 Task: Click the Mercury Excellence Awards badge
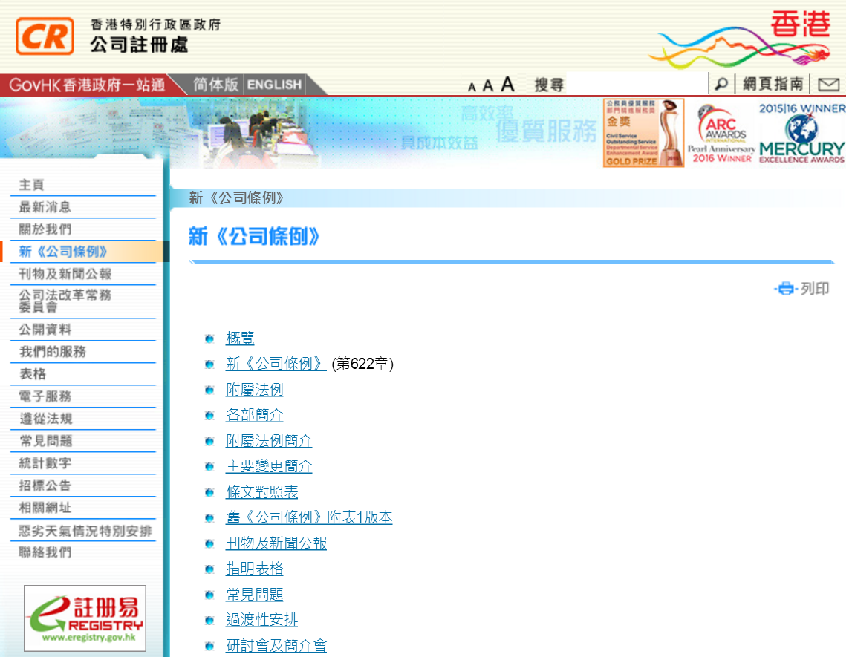(x=801, y=132)
